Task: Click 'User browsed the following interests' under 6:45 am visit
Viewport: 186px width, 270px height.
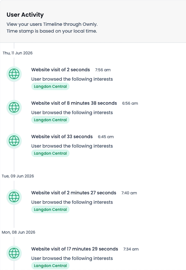Action: click(x=72, y=146)
